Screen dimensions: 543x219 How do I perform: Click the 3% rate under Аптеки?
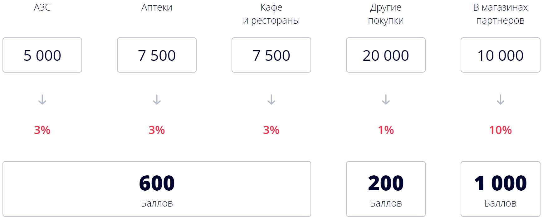coord(157,130)
